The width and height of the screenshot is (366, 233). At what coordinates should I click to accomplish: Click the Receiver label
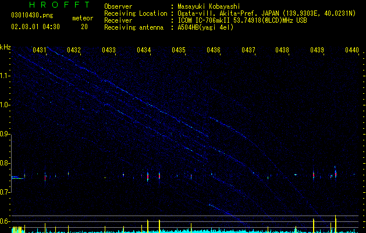[118, 20]
